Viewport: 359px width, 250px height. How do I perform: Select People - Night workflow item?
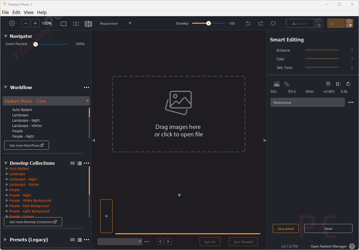23,136
